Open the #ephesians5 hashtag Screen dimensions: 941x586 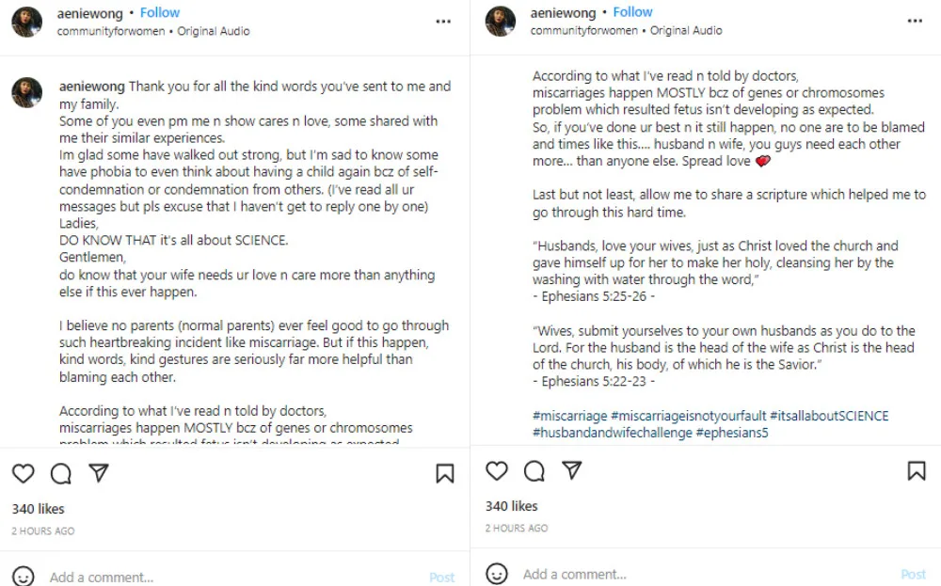coord(732,433)
